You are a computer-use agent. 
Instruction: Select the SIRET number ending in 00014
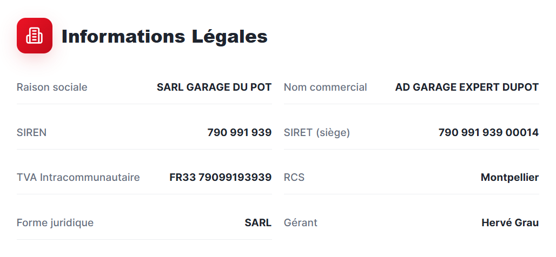tap(488, 132)
